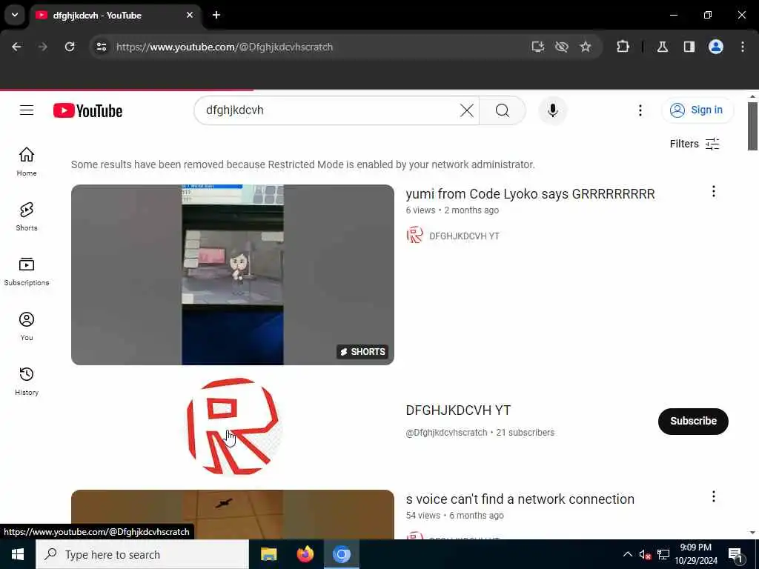Image resolution: width=759 pixels, height=569 pixels.
Task: Open 's voice can't find a network connection' video
Action: pos(520,499)
